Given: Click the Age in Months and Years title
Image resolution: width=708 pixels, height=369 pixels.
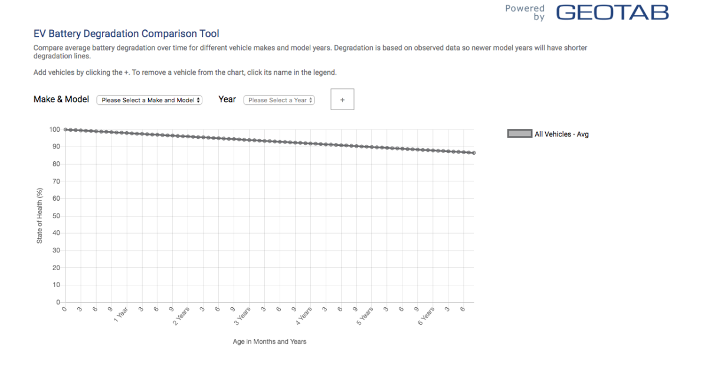Looking at the screenshot, I should tap(270, 341).
